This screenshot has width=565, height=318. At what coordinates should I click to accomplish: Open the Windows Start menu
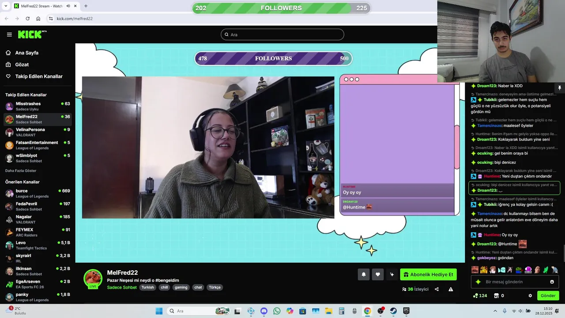coord(159,311)
